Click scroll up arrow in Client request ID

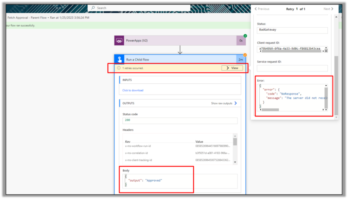coord(326,48)
